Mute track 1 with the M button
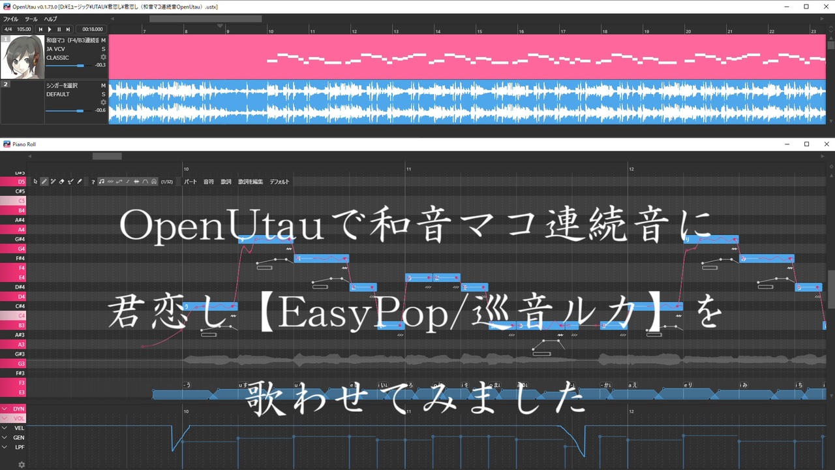Screen dimensions: 835x470 coord(103,40)
